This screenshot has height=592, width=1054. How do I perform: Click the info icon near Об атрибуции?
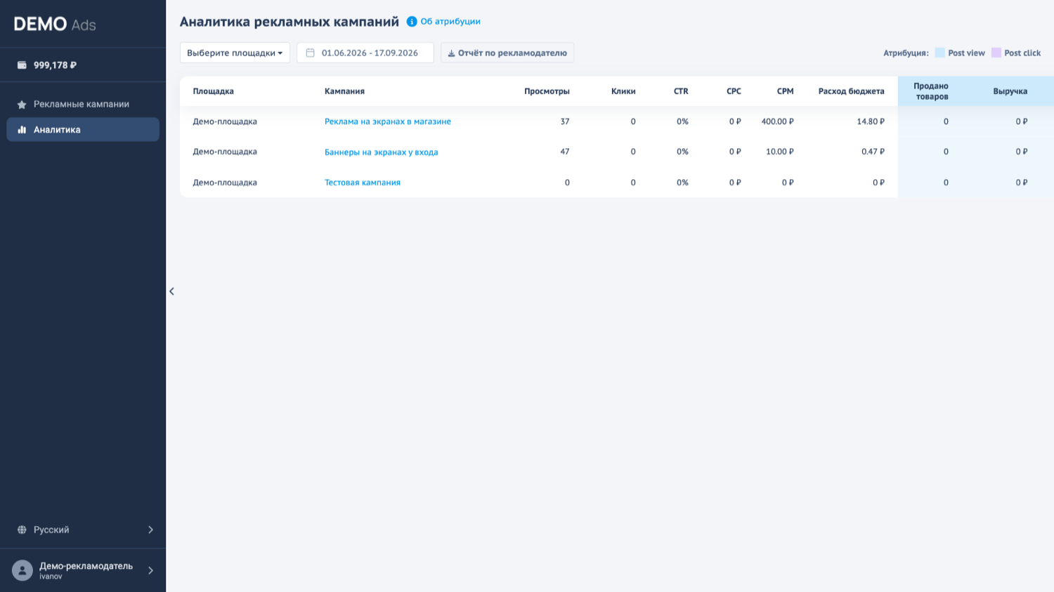pyautogui.click(x=412, y=22)
